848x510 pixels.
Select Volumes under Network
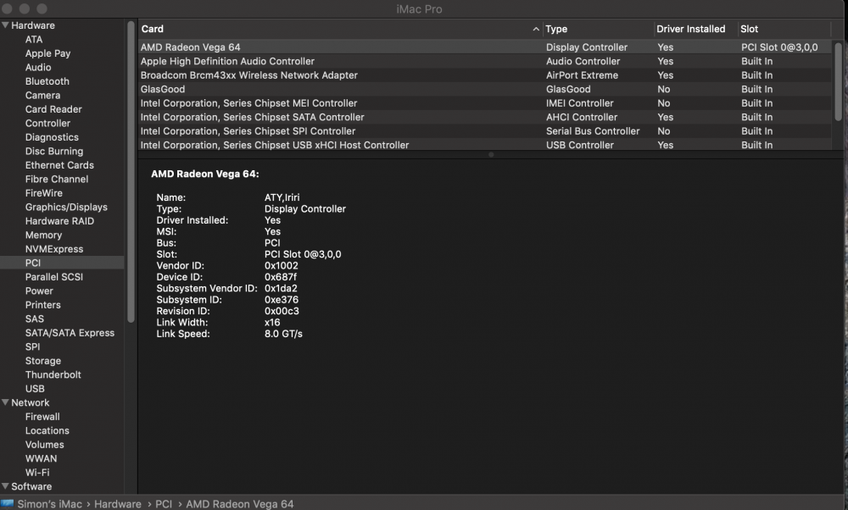click(44, 445)
